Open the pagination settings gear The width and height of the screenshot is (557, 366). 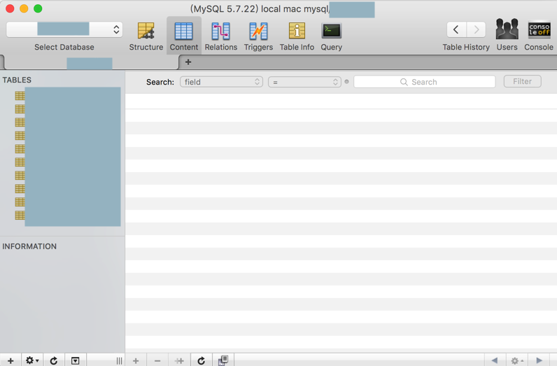(517, 360)
